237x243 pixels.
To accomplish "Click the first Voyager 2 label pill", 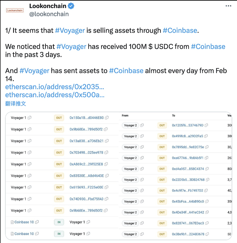I will 130,125.
